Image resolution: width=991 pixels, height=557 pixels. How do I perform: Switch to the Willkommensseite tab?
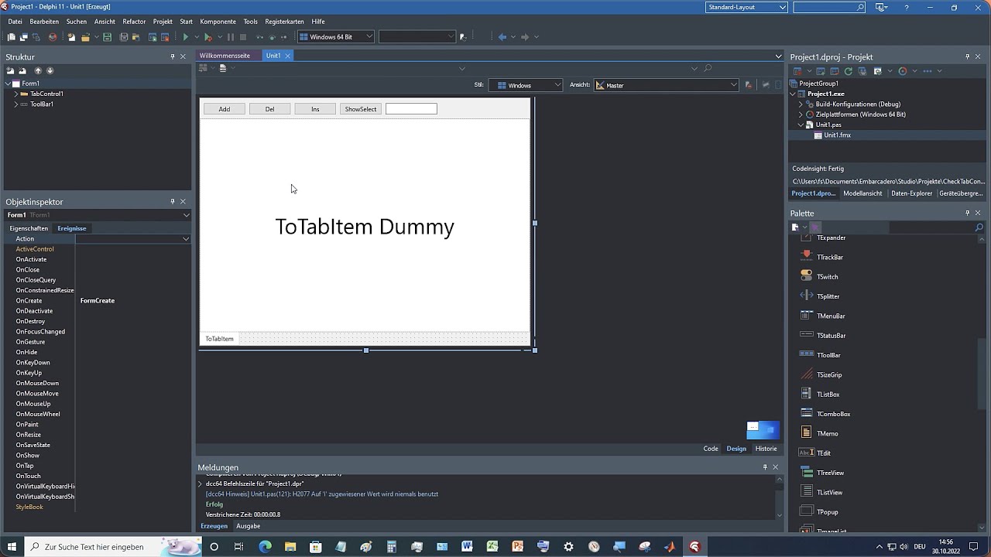coord(225,56)
